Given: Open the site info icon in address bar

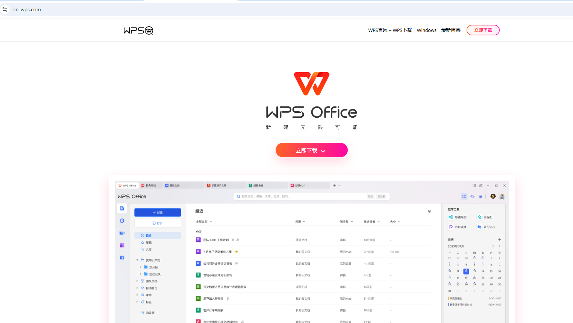Looking at the screenshot, I should click(x=5, y=9).
